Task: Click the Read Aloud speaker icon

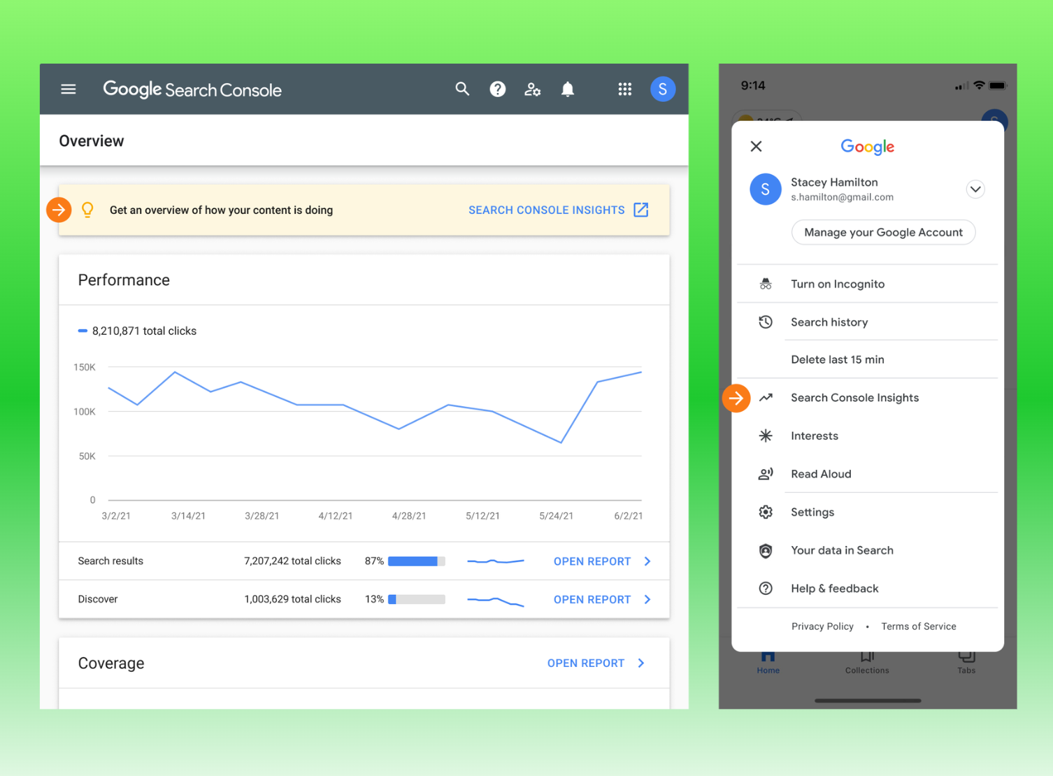Action: pyautogui.click(x=766, y=474)
